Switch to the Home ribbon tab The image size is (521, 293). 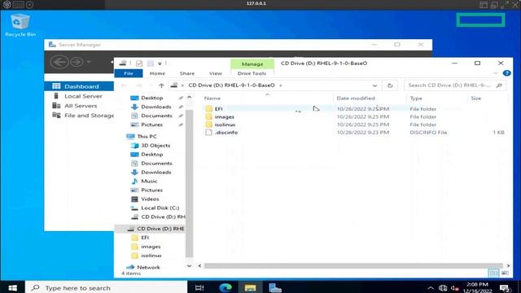tap(157, 73)
